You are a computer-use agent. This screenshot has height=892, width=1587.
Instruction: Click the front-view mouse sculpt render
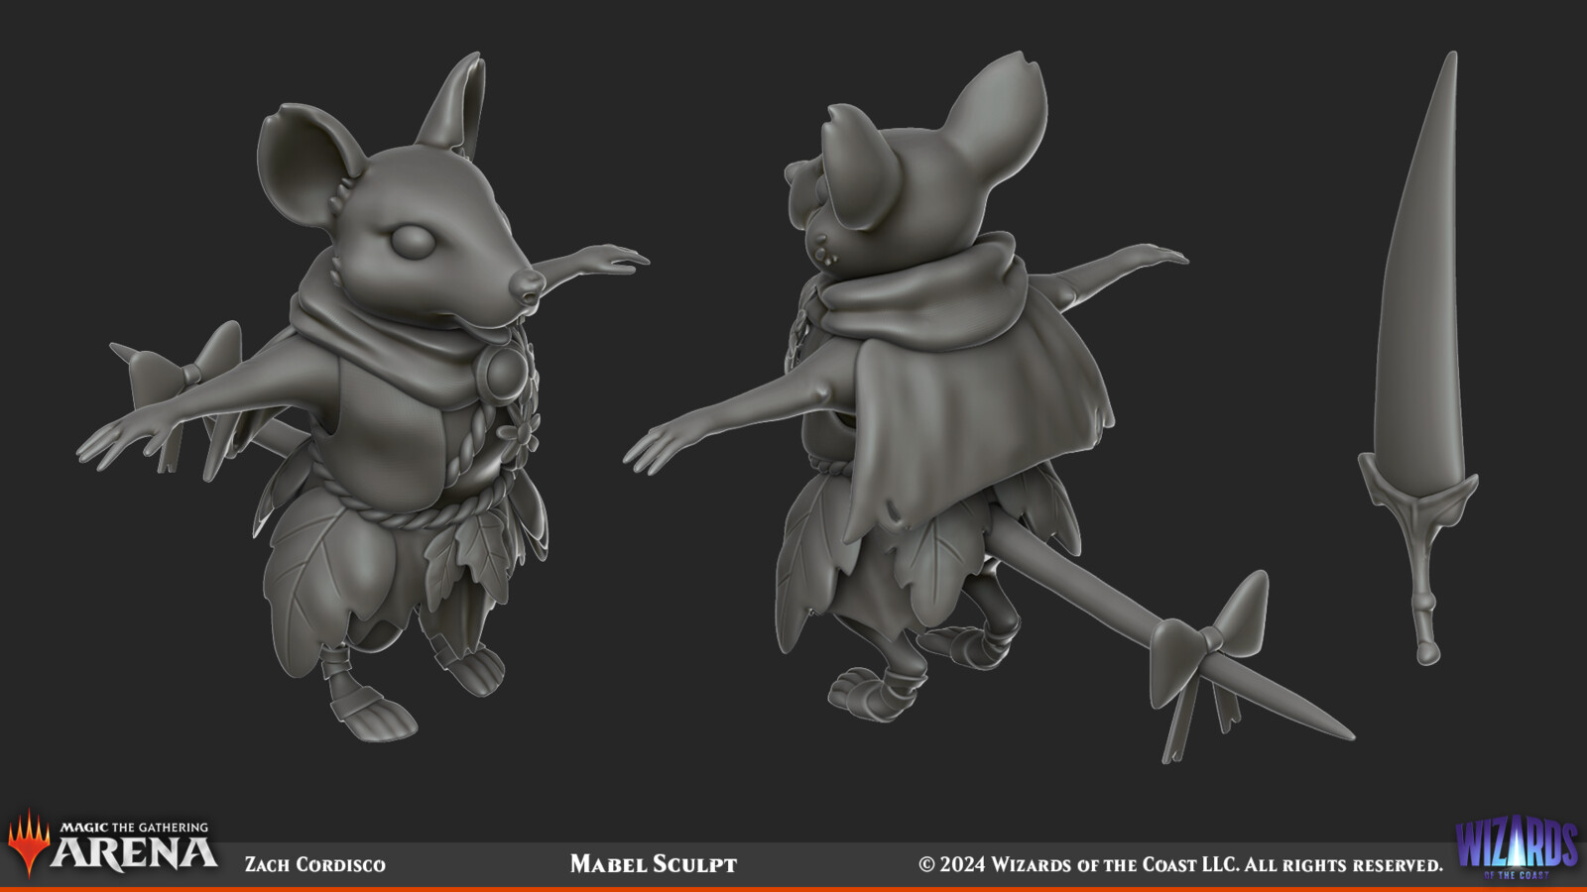(x=362, y=396)
